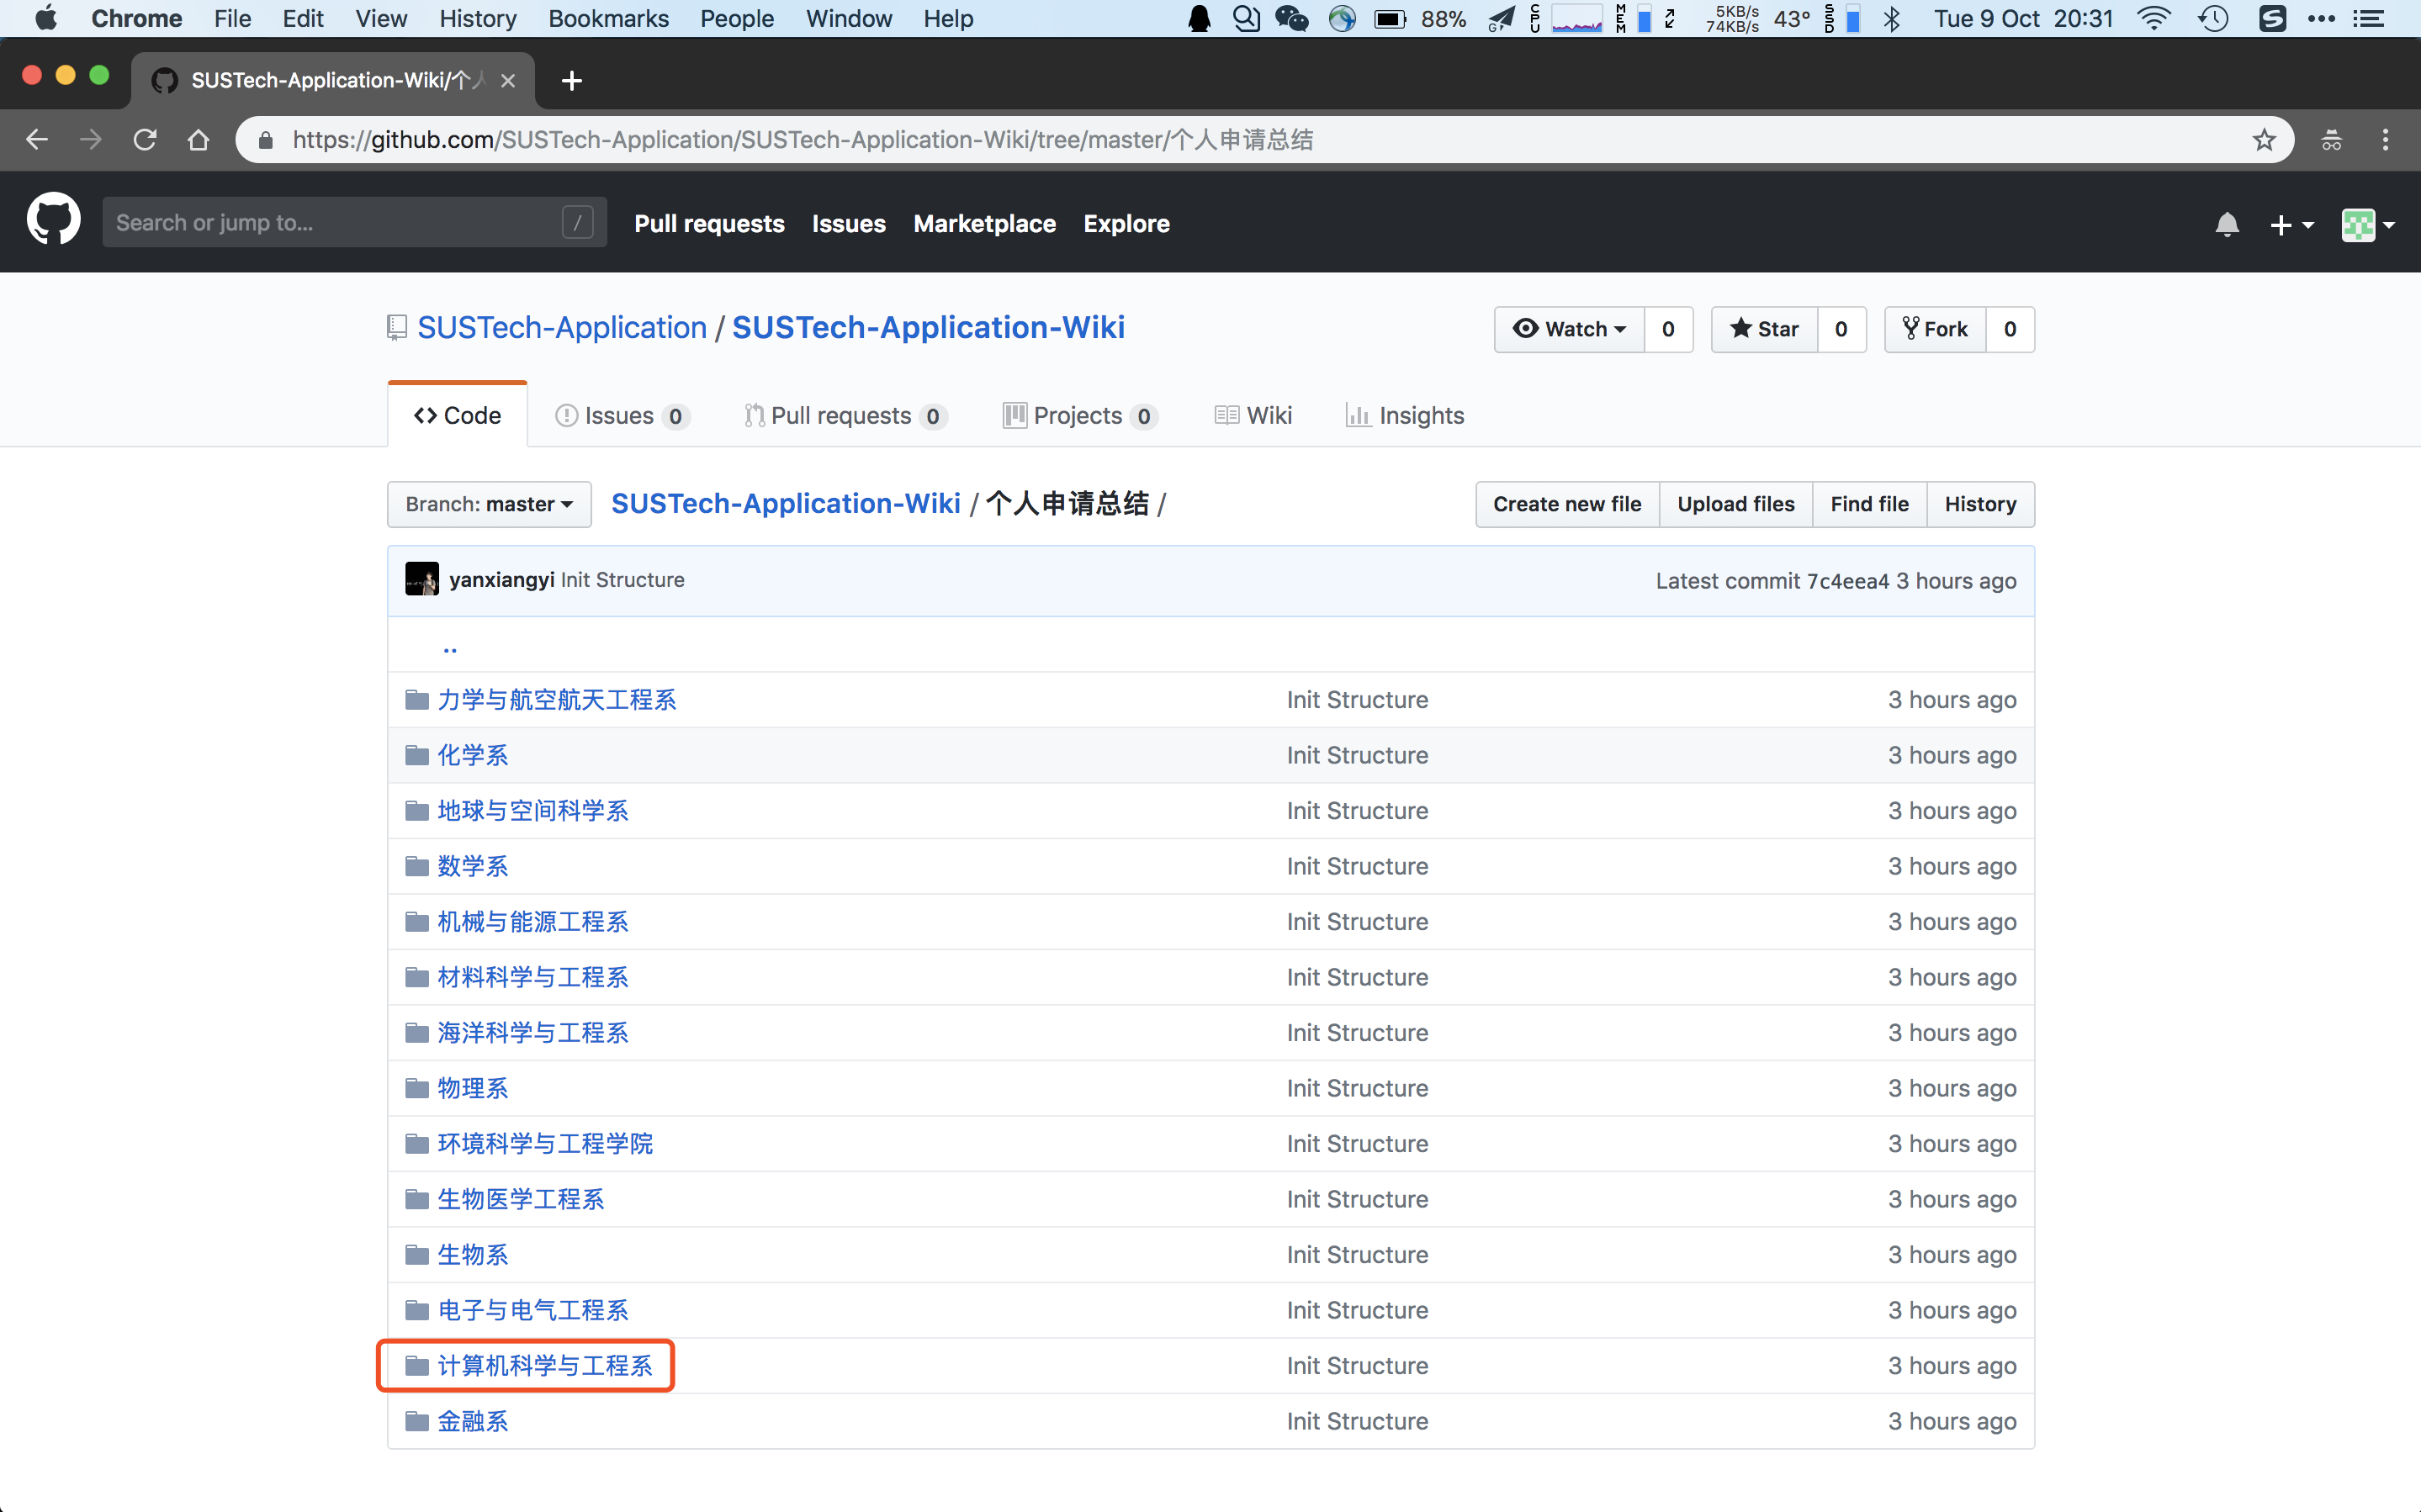
Task: Click folder icon beside 化学系
Action: pyautogui.click(x=417, y=755)
